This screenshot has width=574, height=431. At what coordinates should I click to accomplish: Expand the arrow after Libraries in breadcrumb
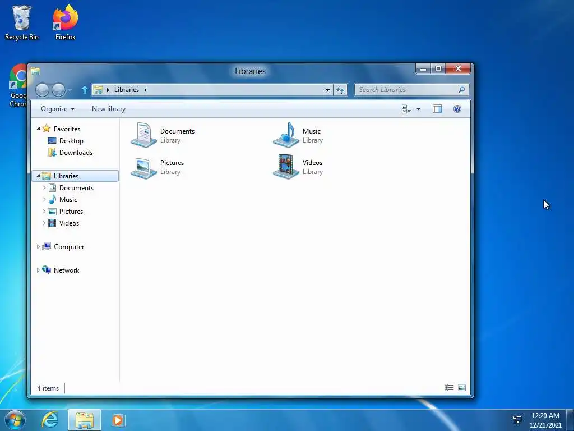point(146,90)
